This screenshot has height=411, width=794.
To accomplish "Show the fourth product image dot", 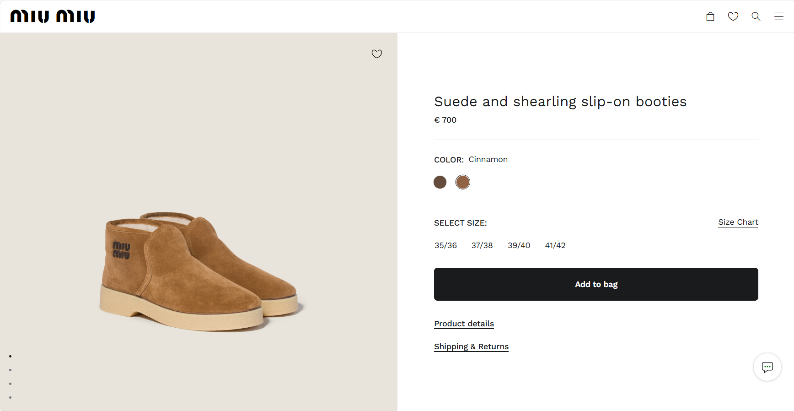I will click(10, 397).
